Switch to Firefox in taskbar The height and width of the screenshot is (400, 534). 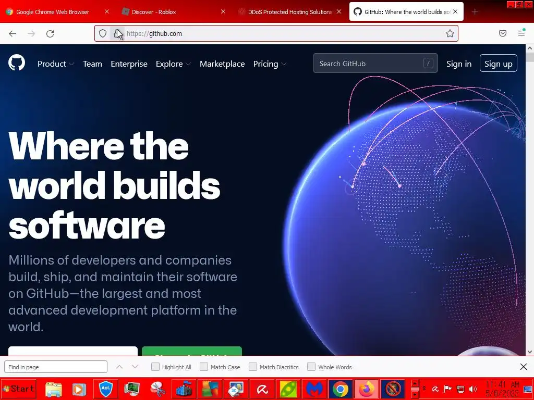[366, 389]
